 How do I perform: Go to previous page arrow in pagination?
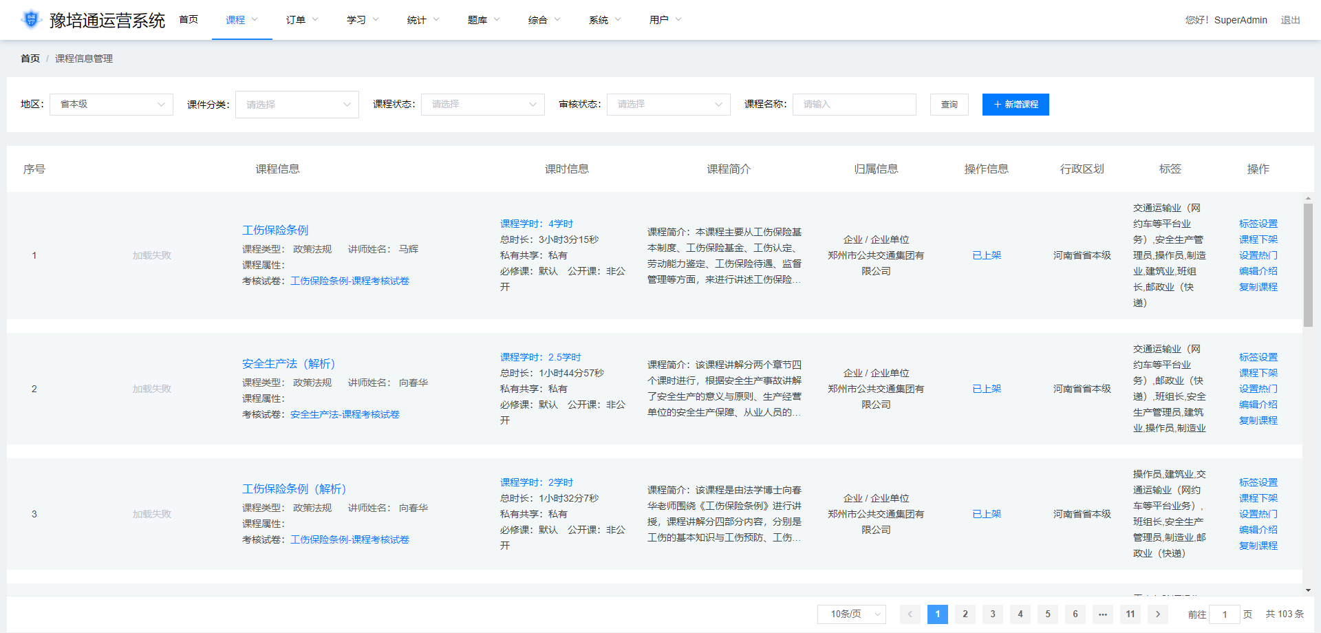tap(910, 614)
